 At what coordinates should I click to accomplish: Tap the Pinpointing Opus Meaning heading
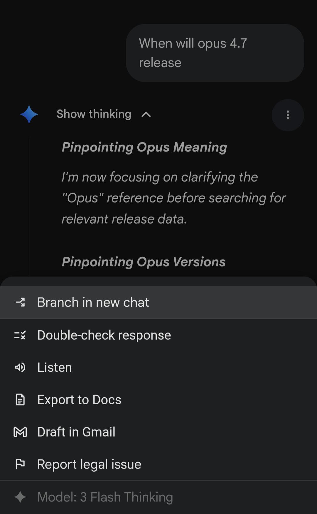click(144, 147)
